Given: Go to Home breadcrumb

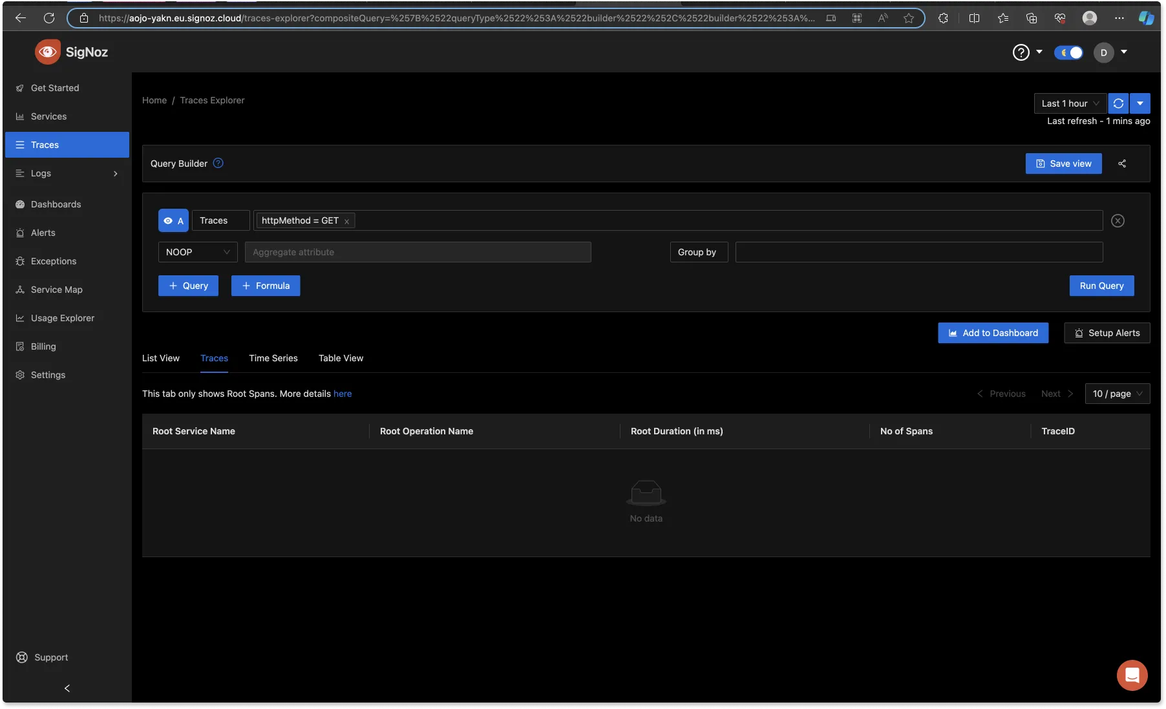Looking at the screenshot, I should point(154,100).
